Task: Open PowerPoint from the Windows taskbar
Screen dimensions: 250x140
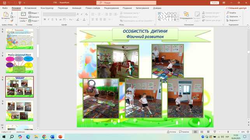Action: [60, 137]
